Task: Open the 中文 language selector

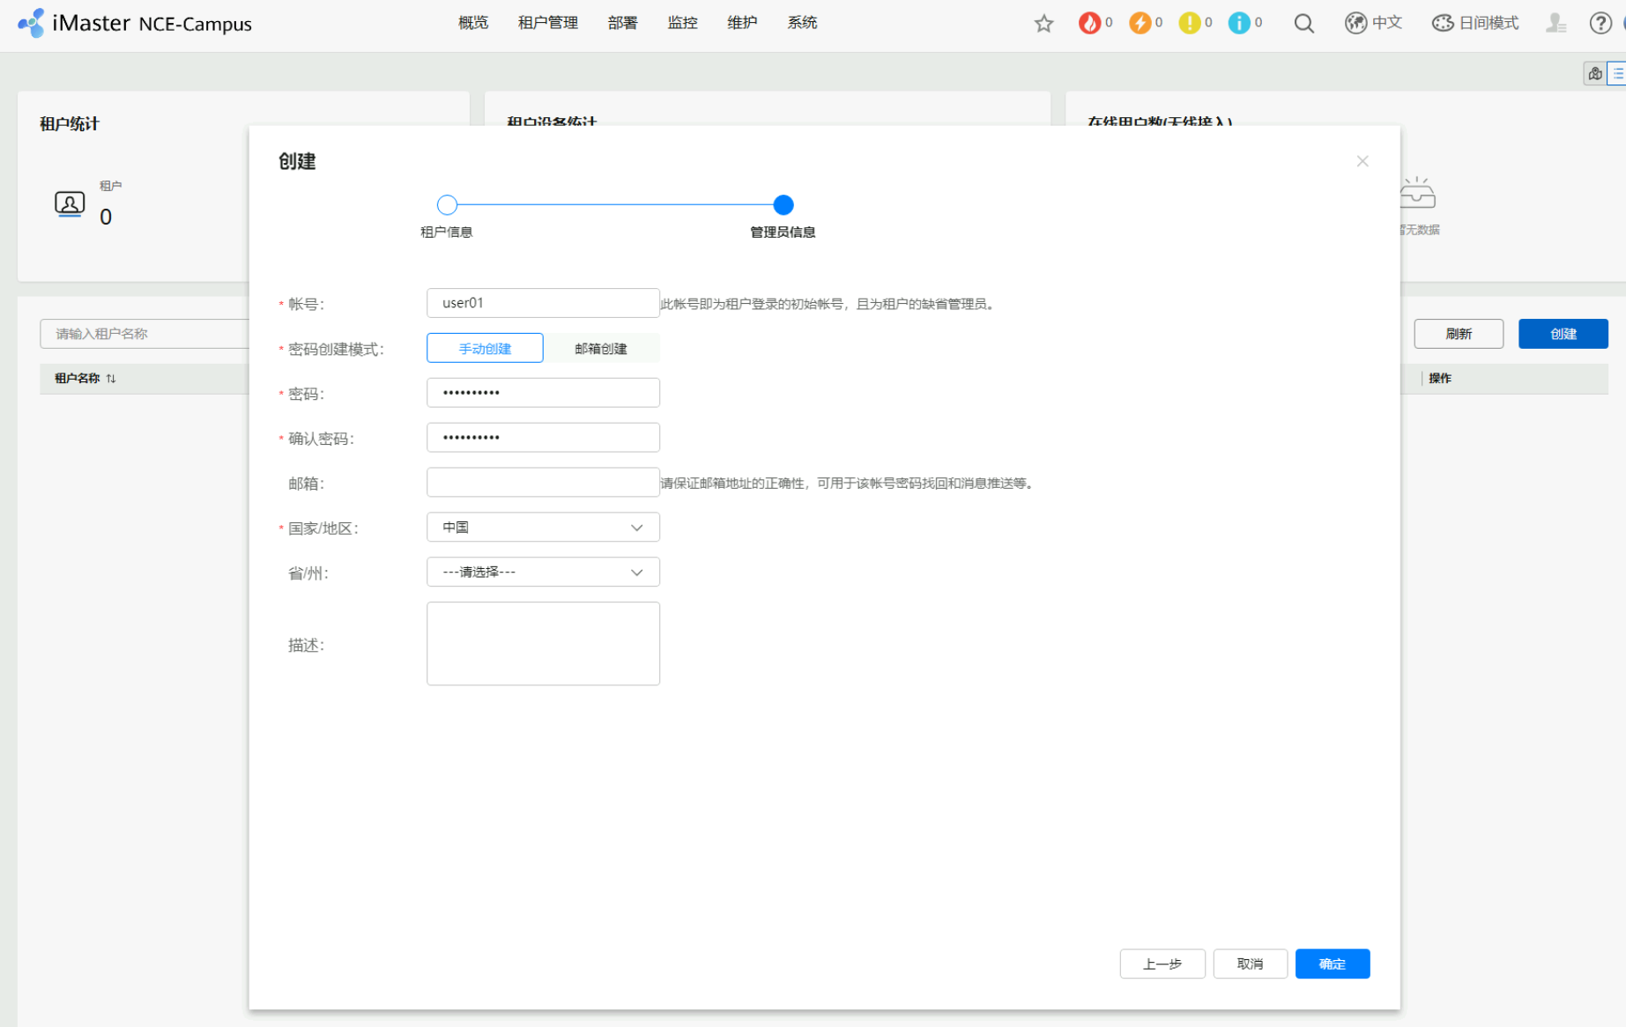Action: coord(1373,23)
